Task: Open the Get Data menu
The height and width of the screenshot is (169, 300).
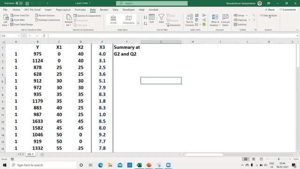Action: [x=5, y=20]
